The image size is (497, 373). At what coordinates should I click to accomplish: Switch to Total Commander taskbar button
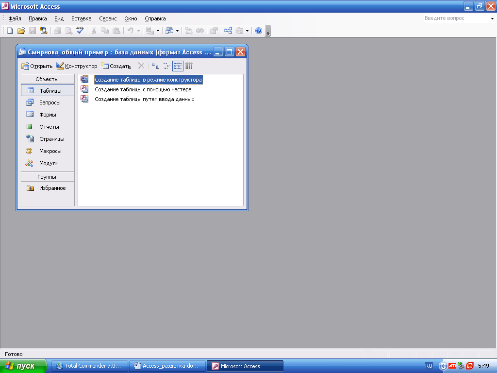[x=89, y=366]
